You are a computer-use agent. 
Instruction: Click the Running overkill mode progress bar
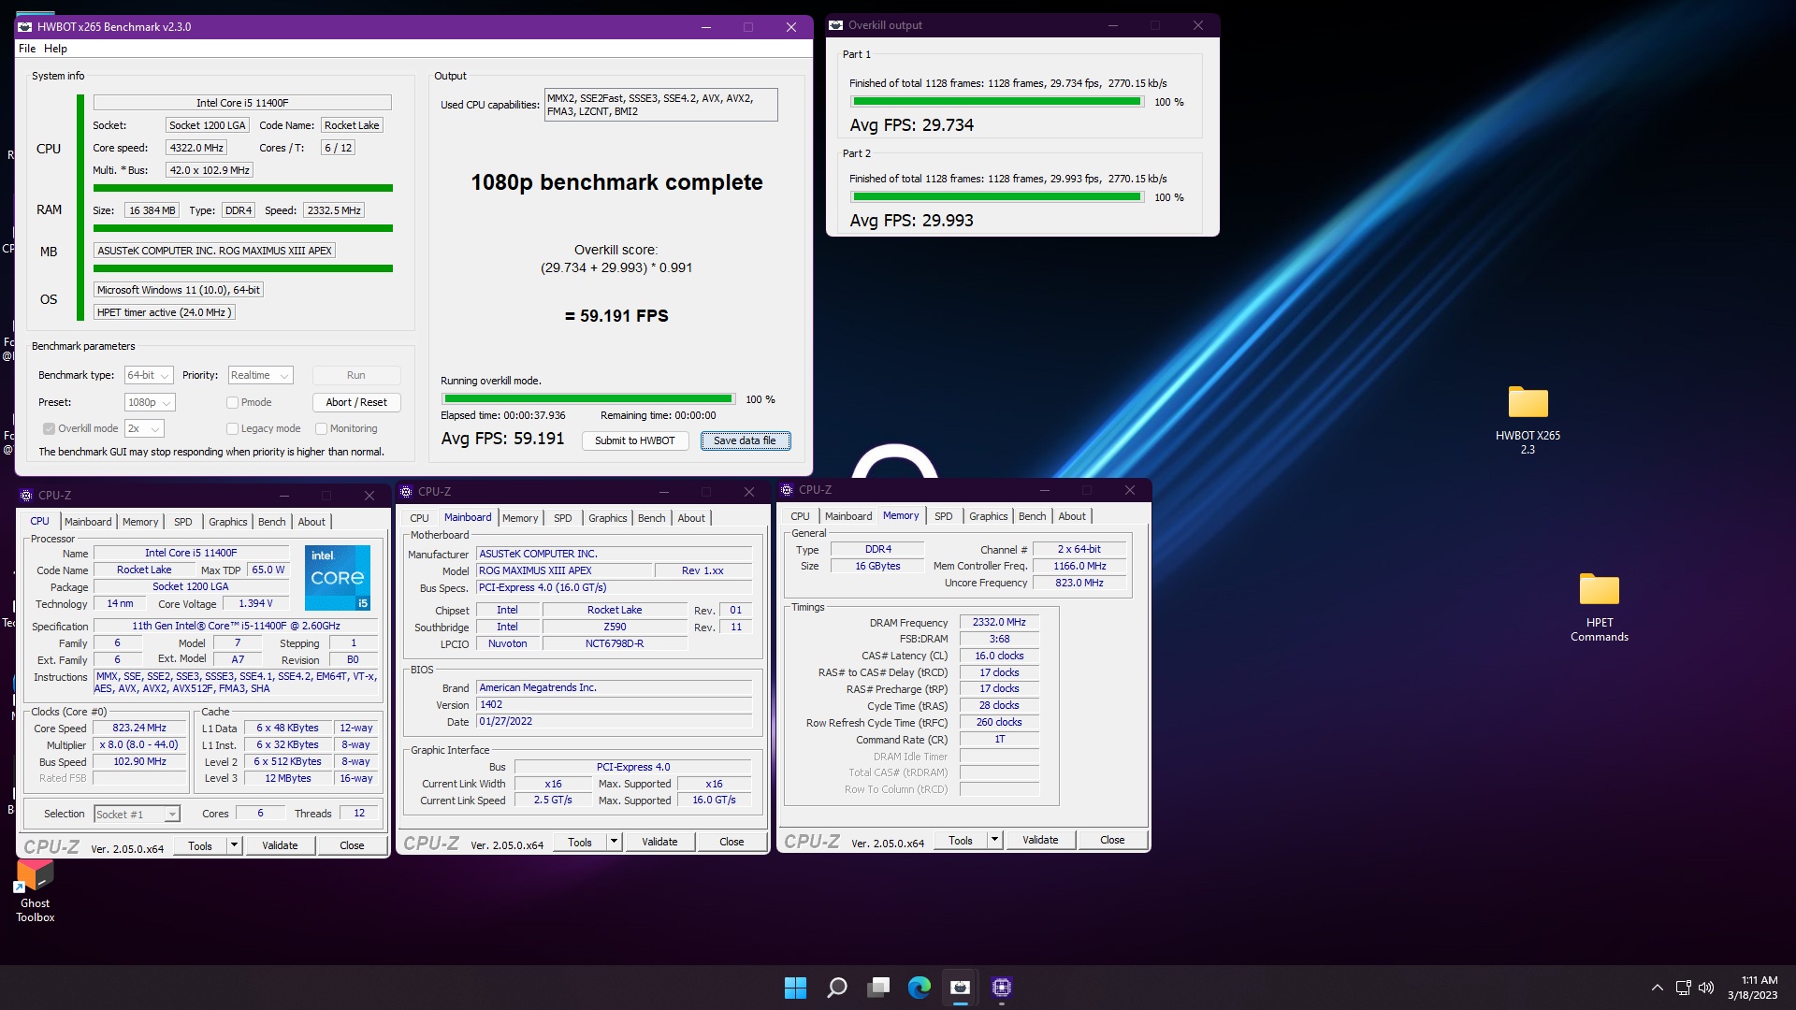tap(587, 399)
